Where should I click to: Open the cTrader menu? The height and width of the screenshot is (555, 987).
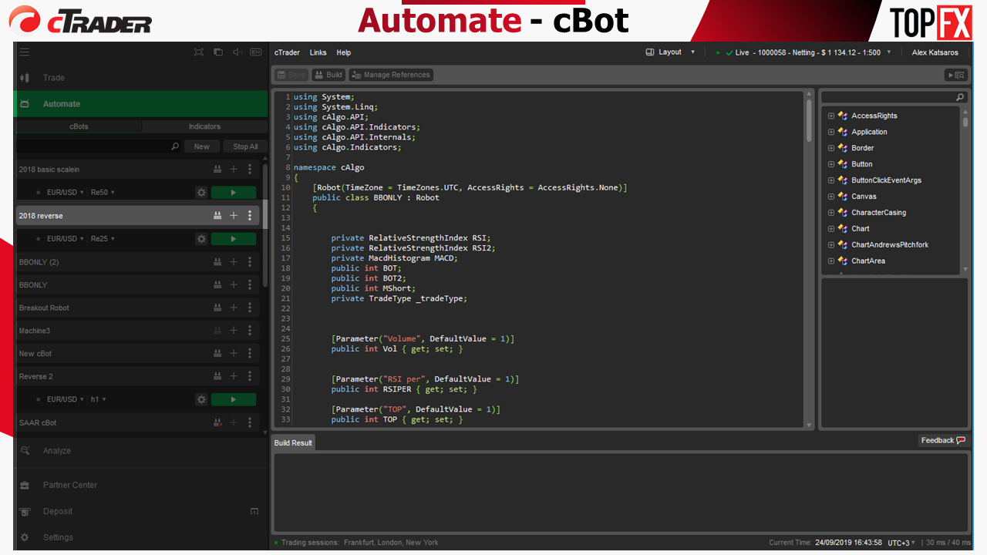[287, 52]
